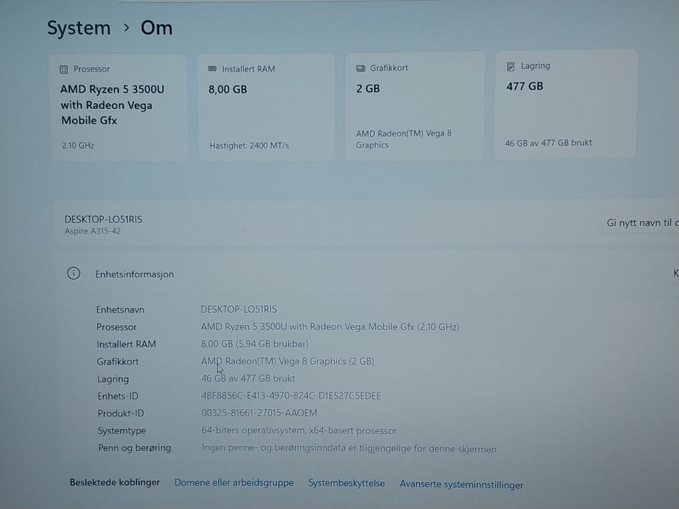Select the Enhets-ID value
Viewport: 679px width, 509px height.
[x=291, y=396]
